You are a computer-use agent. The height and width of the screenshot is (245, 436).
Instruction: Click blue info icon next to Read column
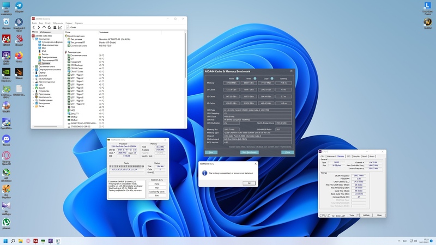pyautogui.click(x=237, y=78)
